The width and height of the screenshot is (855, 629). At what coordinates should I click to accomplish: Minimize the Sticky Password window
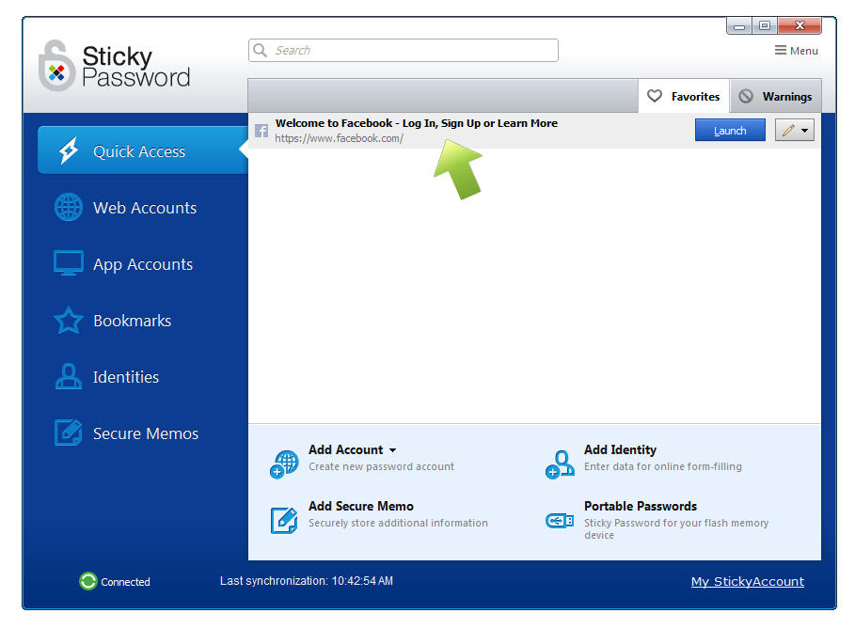point(739,25)
